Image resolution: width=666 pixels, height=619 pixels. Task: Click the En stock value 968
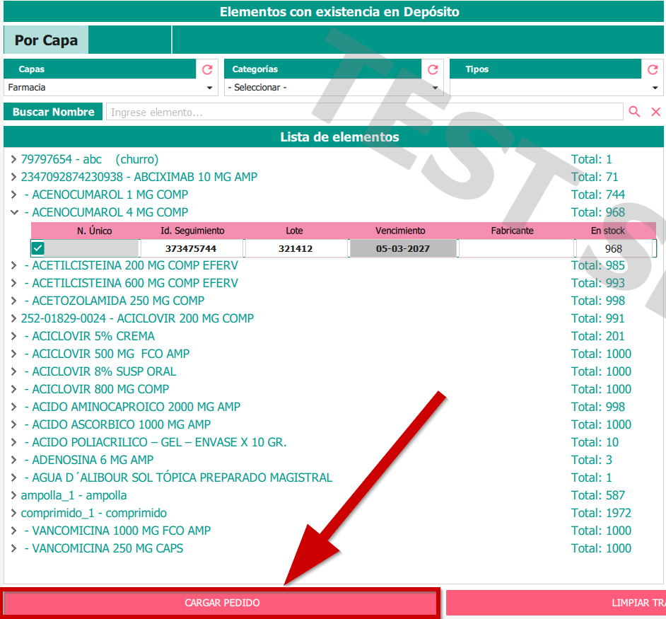click(614, 248)
